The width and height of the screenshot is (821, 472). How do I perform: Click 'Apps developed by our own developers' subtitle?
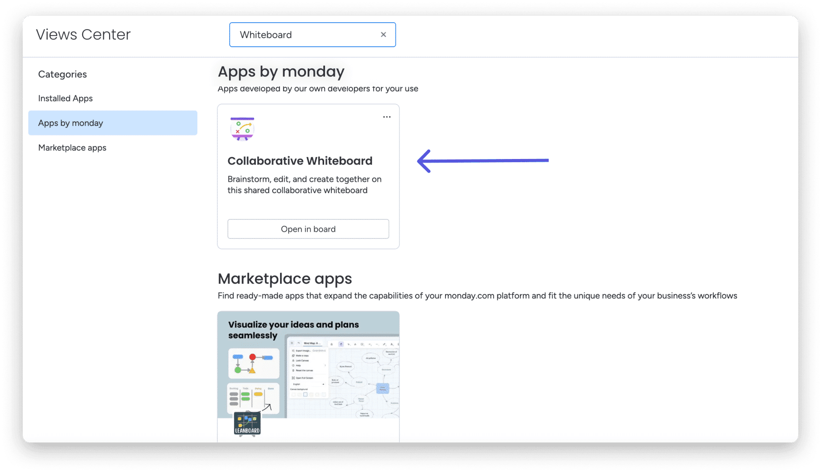pyautogui.click(x=318, y=89)
